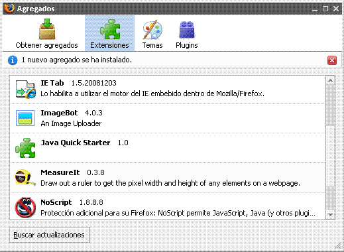Select the IE Tab extension name
Screen dimensions: 344x252
click(x=52, y=83)
